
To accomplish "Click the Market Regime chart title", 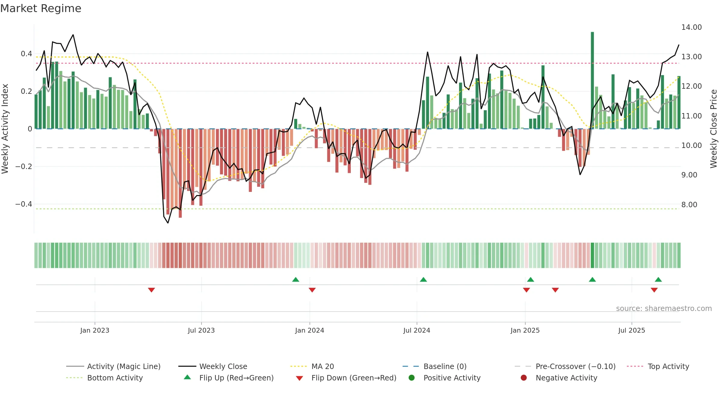I will click(x=41, y=8).
